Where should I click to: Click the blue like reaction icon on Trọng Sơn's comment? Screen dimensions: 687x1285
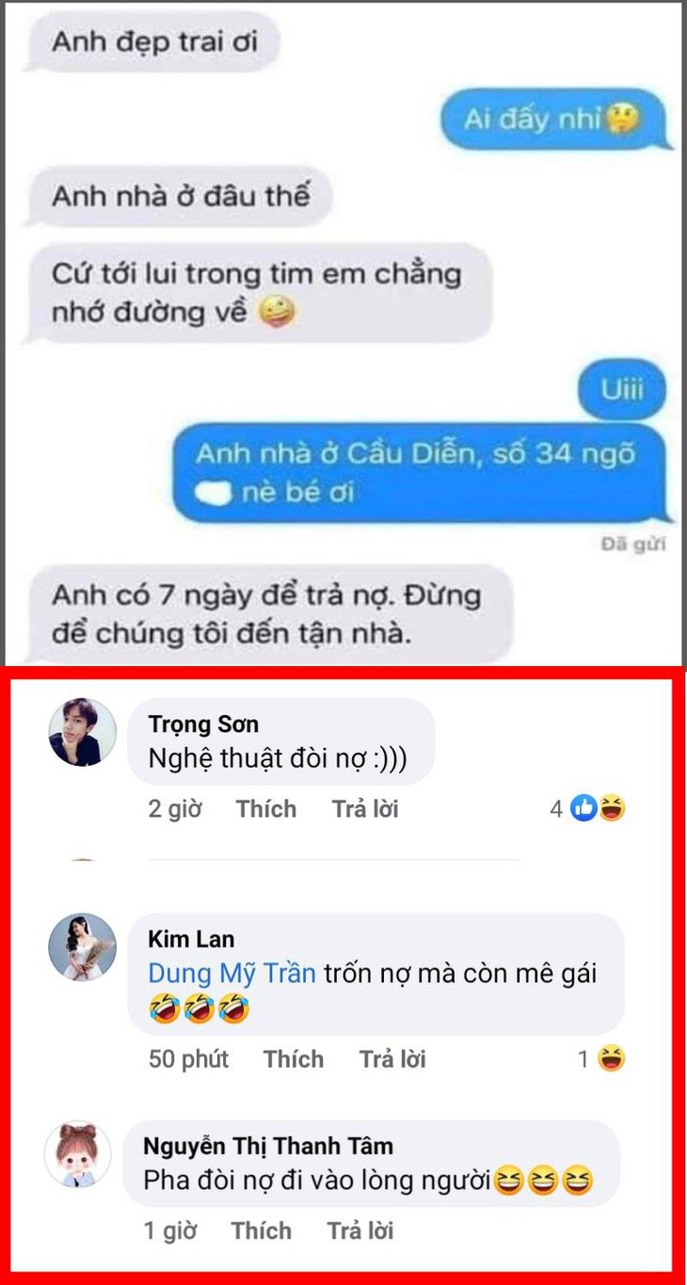[x=583, y=808]
